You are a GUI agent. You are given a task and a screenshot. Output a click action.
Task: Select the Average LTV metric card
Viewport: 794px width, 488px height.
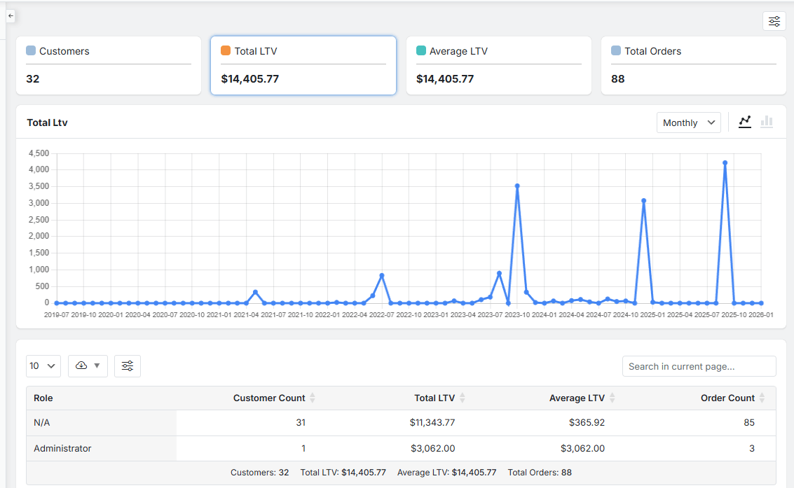point(498,65)
